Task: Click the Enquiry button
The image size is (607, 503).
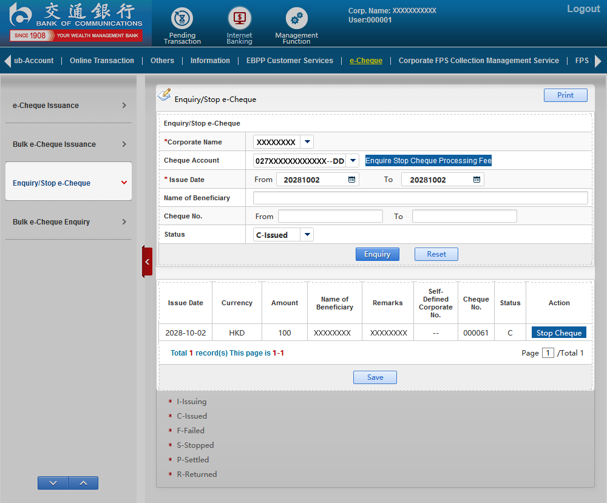Action: (378, 254)
